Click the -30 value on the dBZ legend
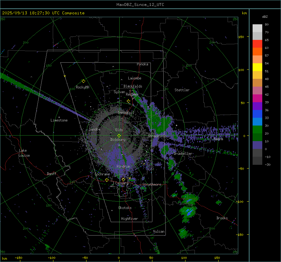Screen dimensions: 281x262 (x=268, y=164)
